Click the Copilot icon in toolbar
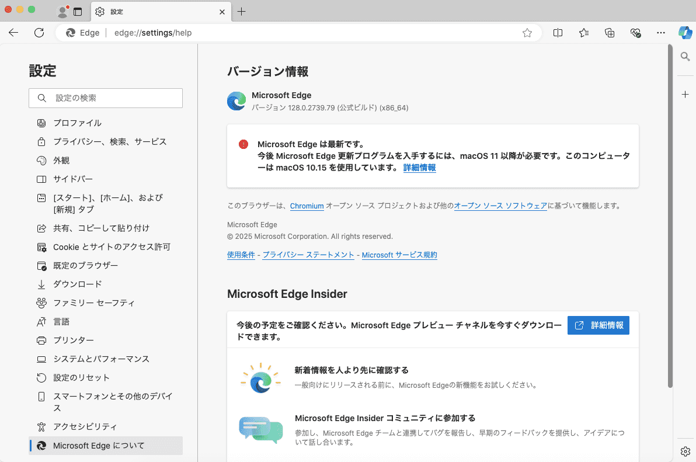 coord(685,33)
